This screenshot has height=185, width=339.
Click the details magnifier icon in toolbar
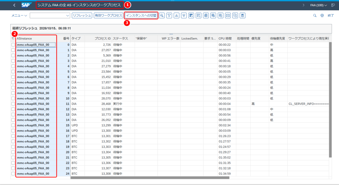click(x=162, y=15)
